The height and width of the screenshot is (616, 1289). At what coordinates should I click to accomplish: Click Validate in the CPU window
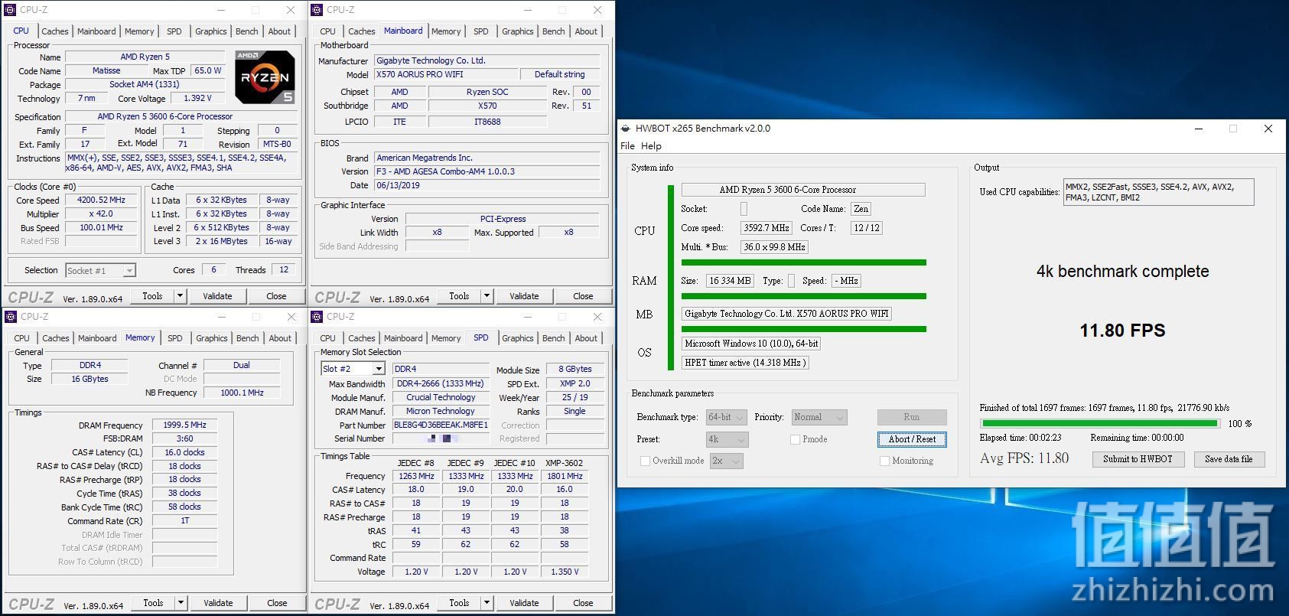[217, 296]
